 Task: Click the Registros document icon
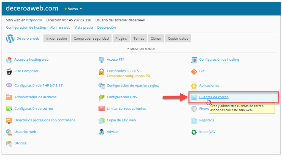point(194,121)
